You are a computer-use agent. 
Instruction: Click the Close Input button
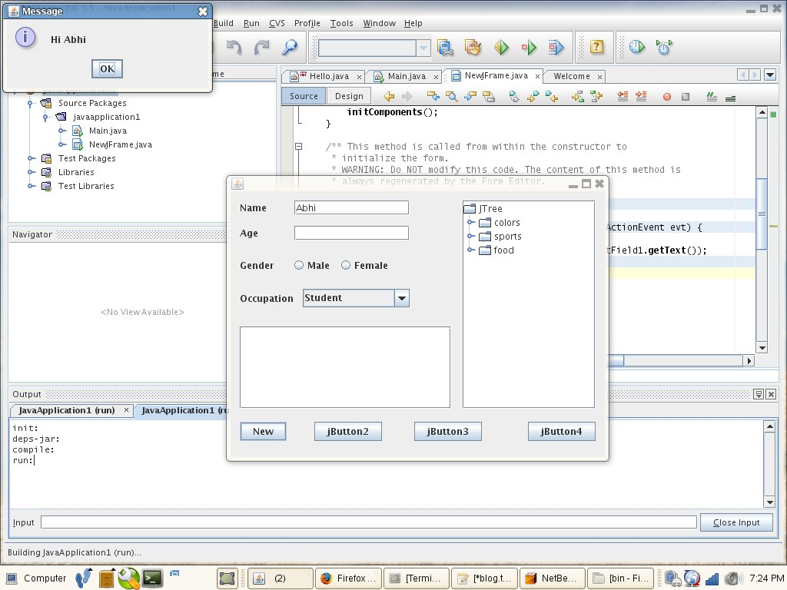click(x=736, y=522)
